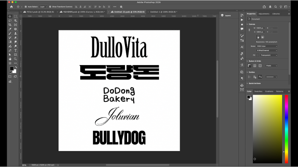
Task: Select the Crop tool
Action: (x=10, y=25)
